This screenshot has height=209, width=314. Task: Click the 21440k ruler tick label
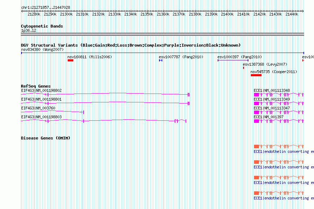point(292,14)
